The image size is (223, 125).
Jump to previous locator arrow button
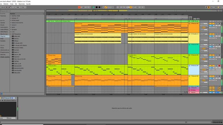pos(189,19)
